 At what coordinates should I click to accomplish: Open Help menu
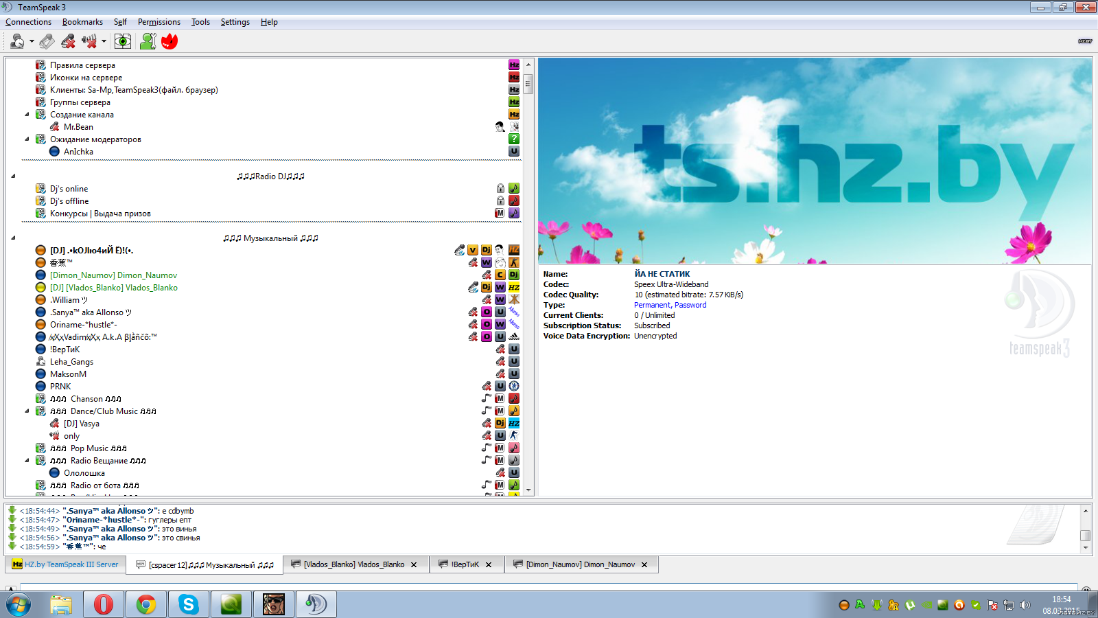[x=269, y=22]
